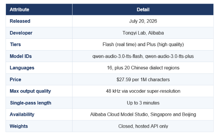Select the Price row label

pyautogui.click(x=16, y=79)
